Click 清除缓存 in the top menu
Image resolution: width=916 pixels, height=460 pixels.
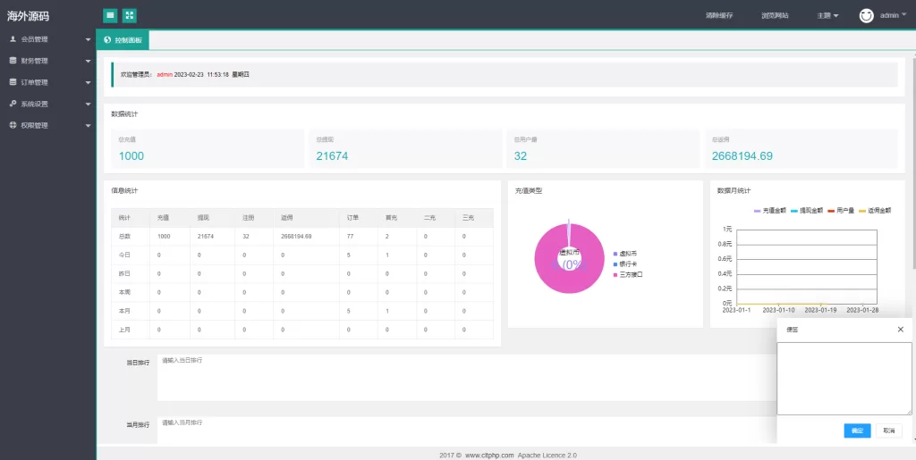[718, 15]
